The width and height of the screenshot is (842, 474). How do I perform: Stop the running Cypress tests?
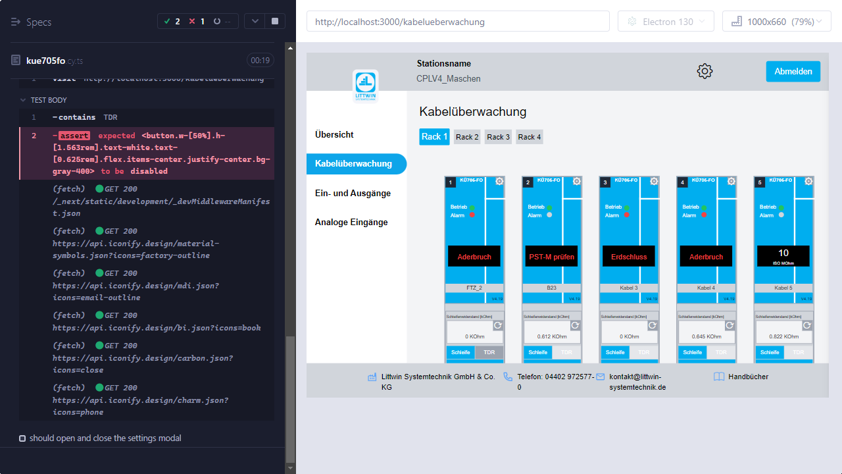(x=274, y=21)
